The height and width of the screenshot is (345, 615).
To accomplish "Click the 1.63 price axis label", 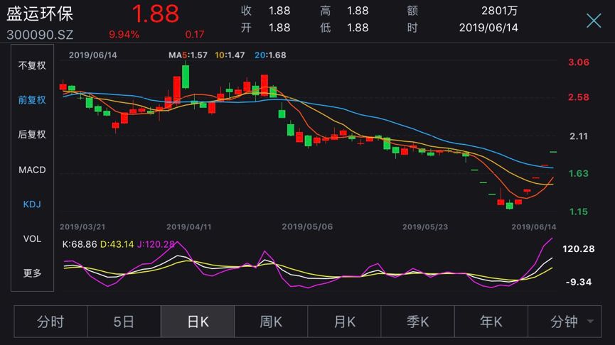I will [x=579, y=173].
